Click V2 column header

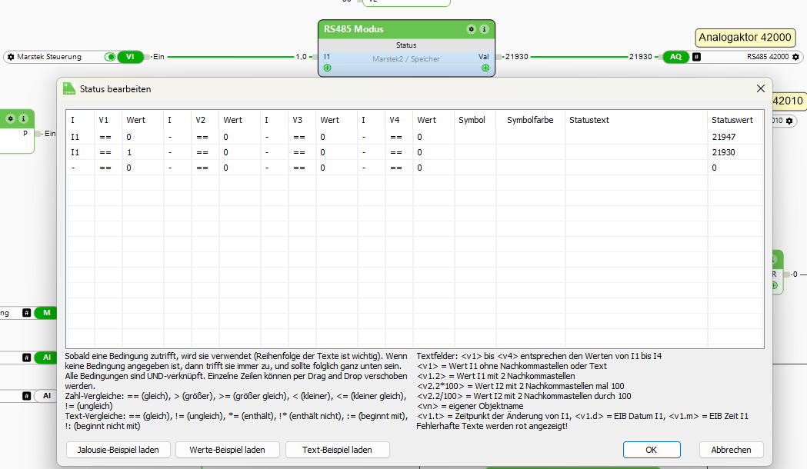point(205,120)
